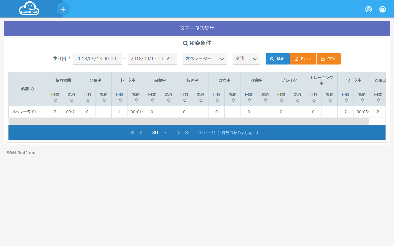Sort トーク中 累積 column
Screen dimensions: 394x246
(136, 97)
